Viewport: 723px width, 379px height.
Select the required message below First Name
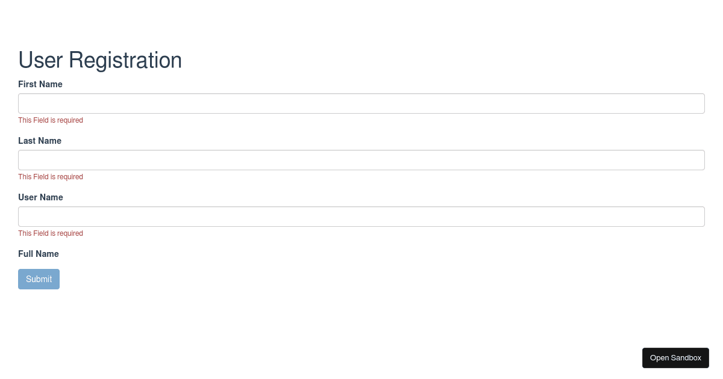pos(51,120)
